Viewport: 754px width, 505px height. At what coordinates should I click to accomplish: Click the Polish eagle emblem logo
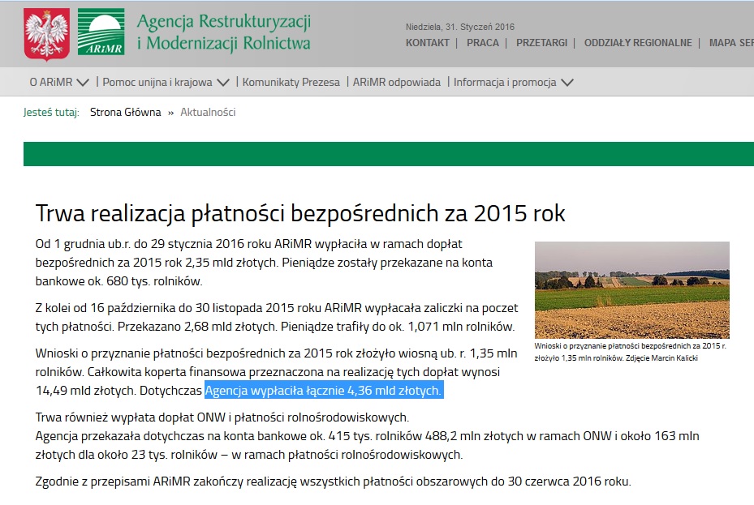46,35
